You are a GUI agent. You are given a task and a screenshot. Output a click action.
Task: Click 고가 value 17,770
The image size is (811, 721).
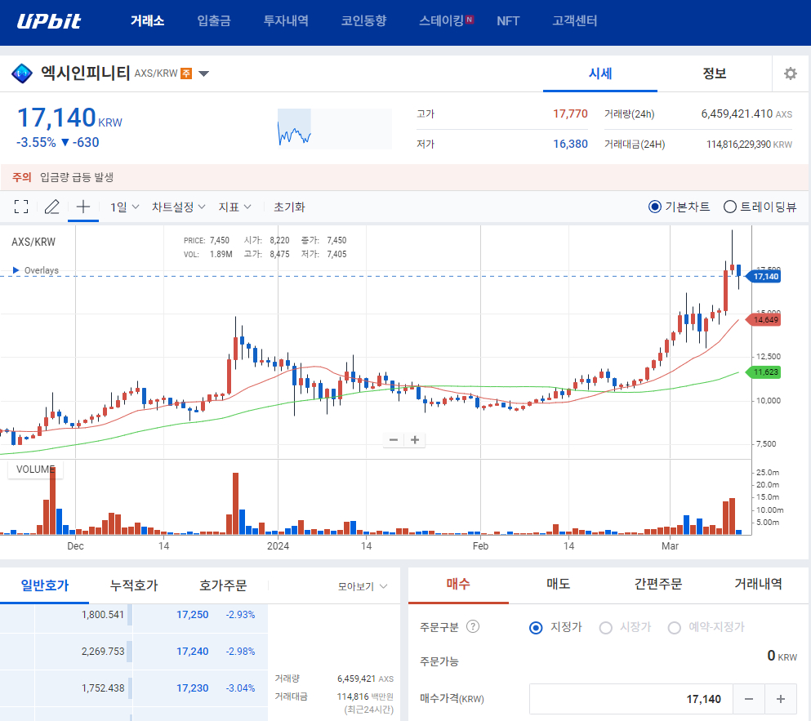coord(570,113)
